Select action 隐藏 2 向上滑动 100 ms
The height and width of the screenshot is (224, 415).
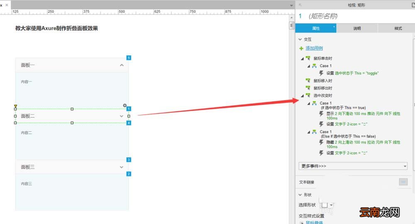[x=363, y=144]
